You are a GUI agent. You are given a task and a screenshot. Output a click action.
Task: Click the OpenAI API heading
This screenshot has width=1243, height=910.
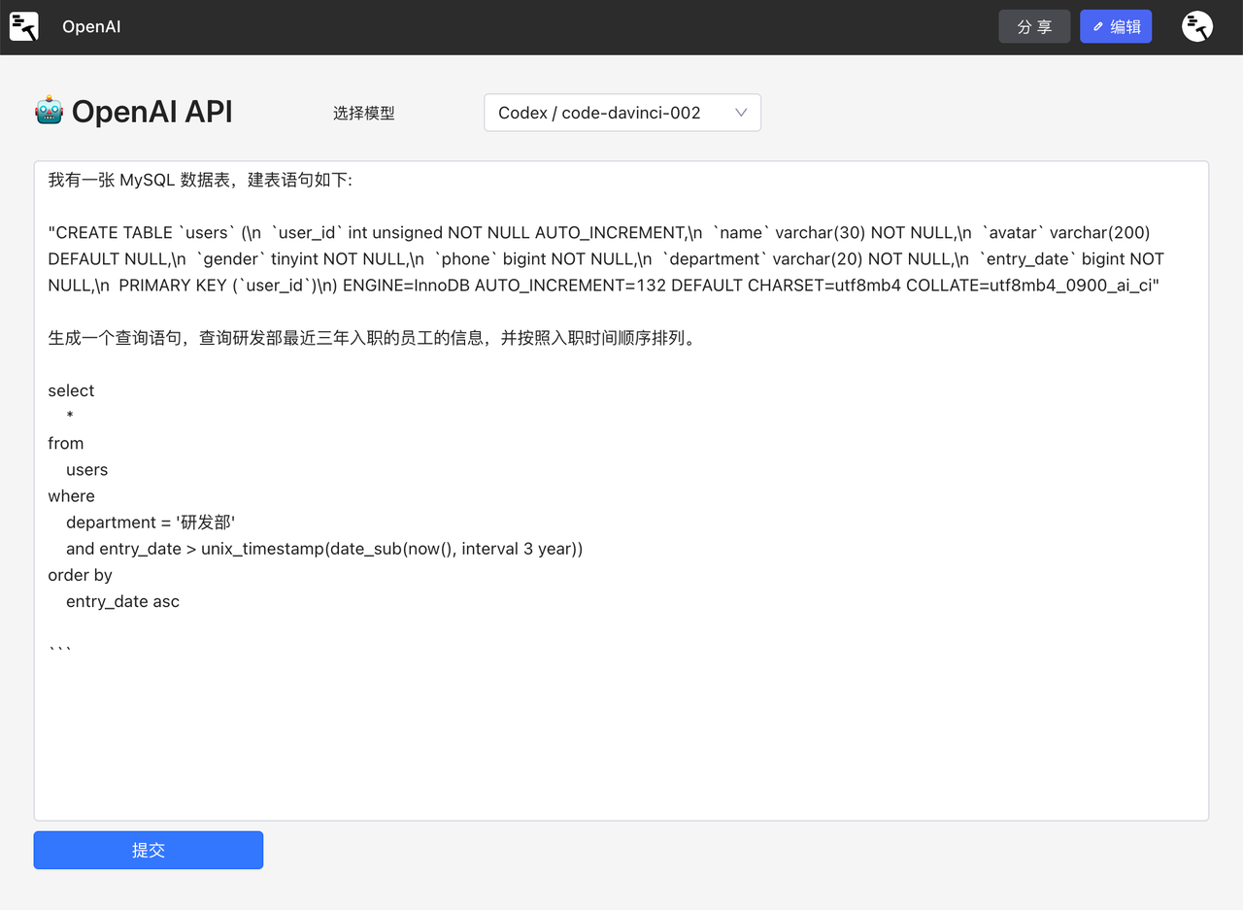pyautogui.click(x=152, y=112)
